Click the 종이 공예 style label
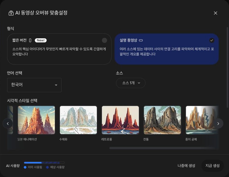Screen dimensions: 229x177 191,139
